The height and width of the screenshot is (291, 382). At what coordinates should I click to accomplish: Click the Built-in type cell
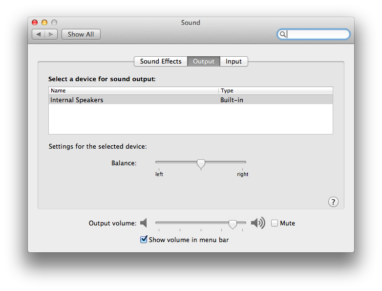tap(232, 100)
